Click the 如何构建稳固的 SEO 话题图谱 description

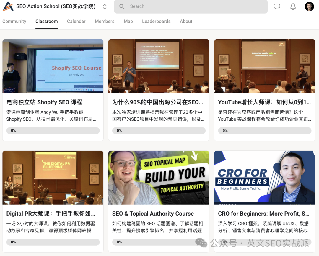click(x=159, y=227)
